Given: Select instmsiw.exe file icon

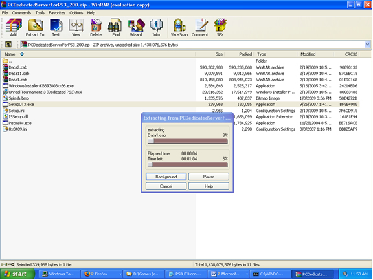Looking at the screenshot, I should pyautogui.click(x=5, y=123).
